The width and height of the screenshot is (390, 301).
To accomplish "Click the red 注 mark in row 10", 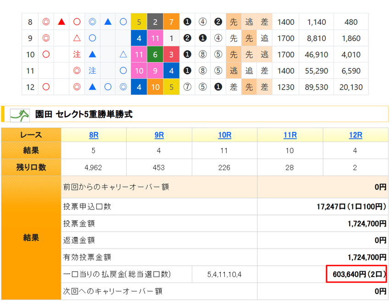I will tap(77, 54).
